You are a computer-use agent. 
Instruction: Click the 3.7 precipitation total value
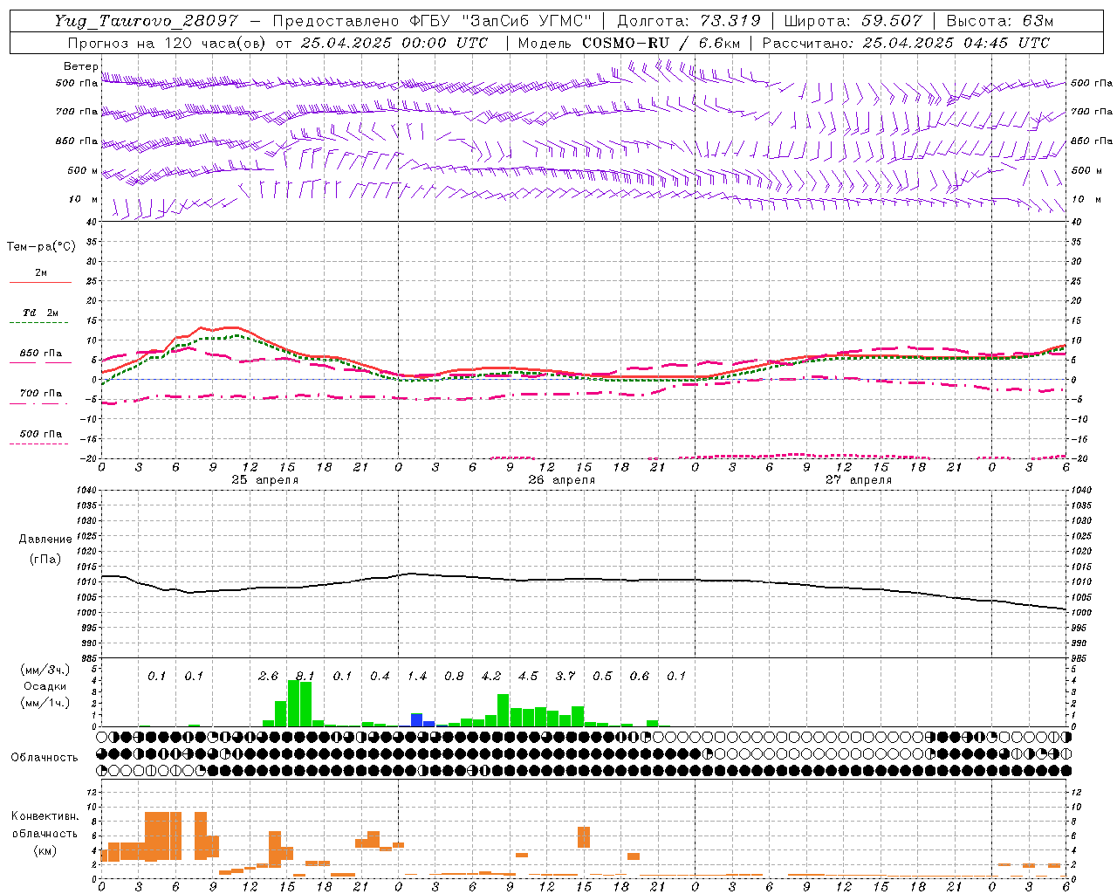tap(565, 676)
